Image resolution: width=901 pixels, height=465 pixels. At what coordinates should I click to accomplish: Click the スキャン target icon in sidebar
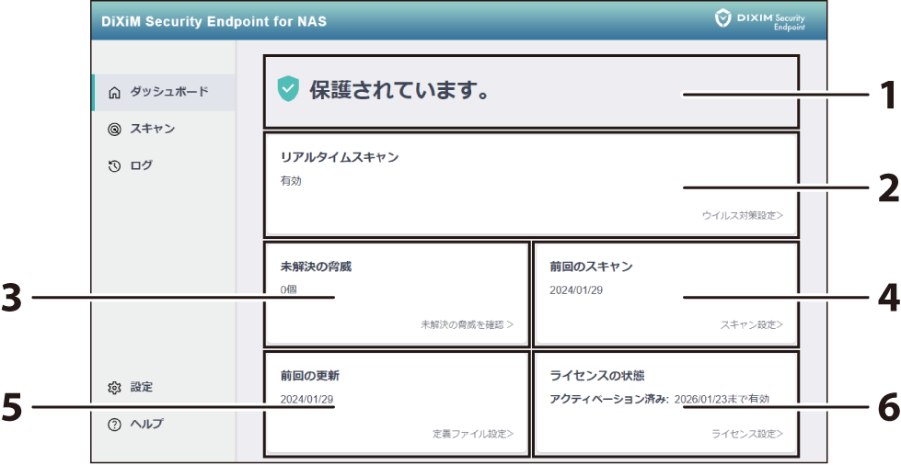[x=114, y=130]
